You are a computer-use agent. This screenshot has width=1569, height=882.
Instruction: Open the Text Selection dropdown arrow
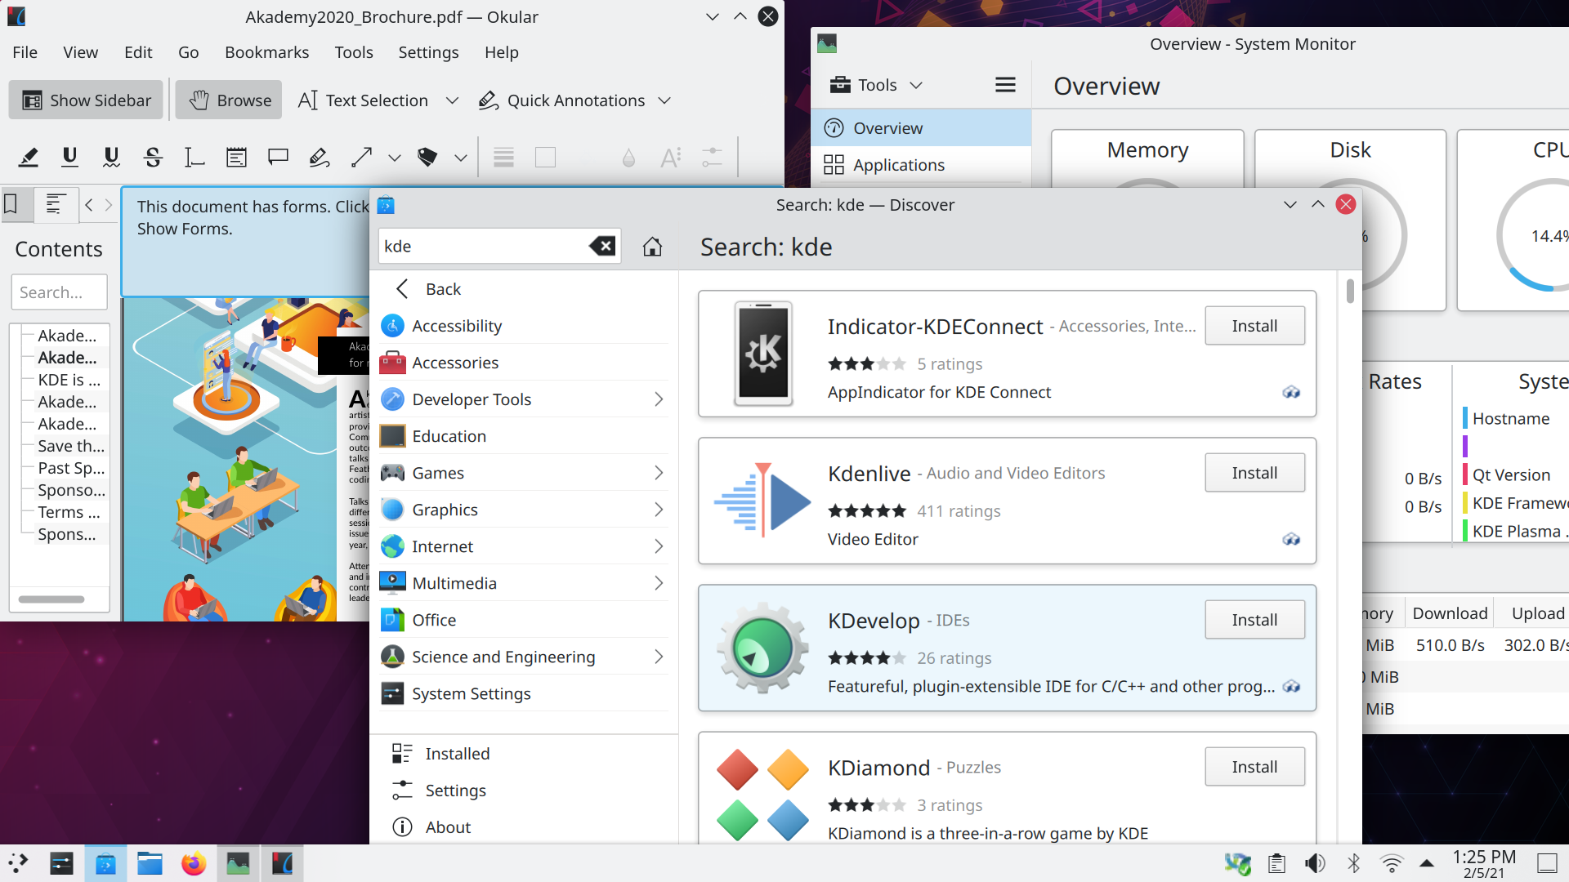click(x=452, y=100)
